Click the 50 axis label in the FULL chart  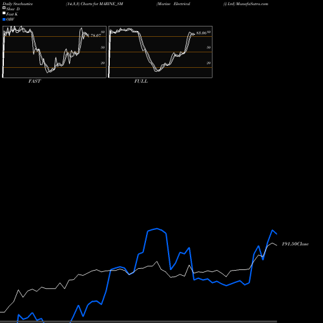coord(209,47)
